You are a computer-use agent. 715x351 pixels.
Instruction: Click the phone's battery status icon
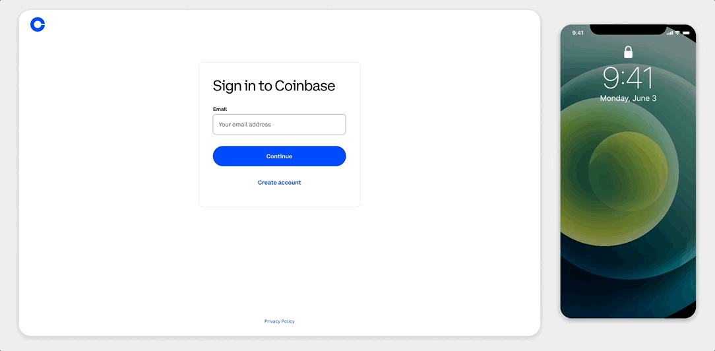click(686, 33)
